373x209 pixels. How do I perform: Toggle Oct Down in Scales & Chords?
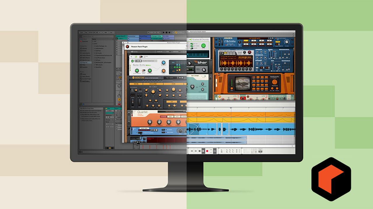[192, 46]
